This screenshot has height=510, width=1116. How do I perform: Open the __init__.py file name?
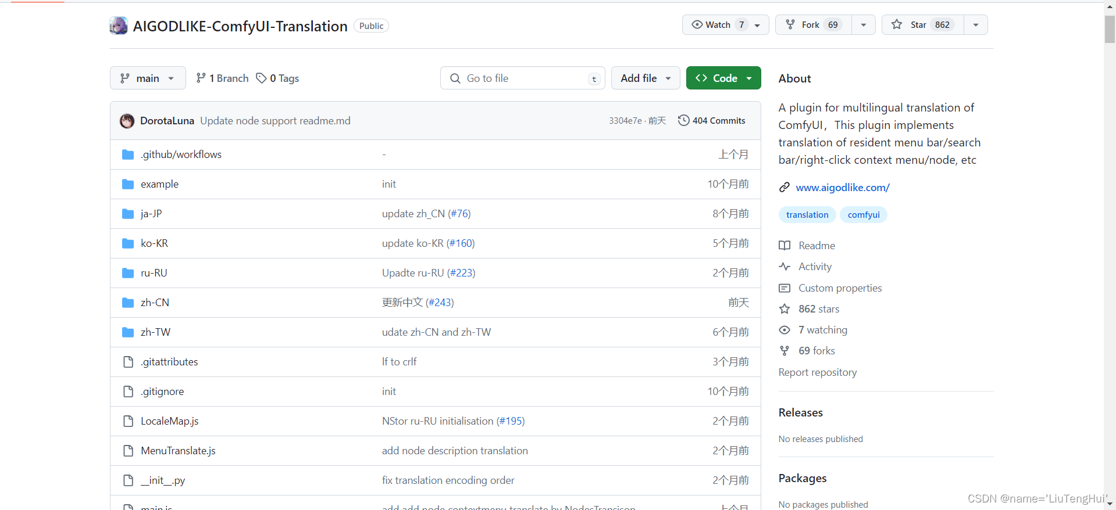(x=163, y=480)
